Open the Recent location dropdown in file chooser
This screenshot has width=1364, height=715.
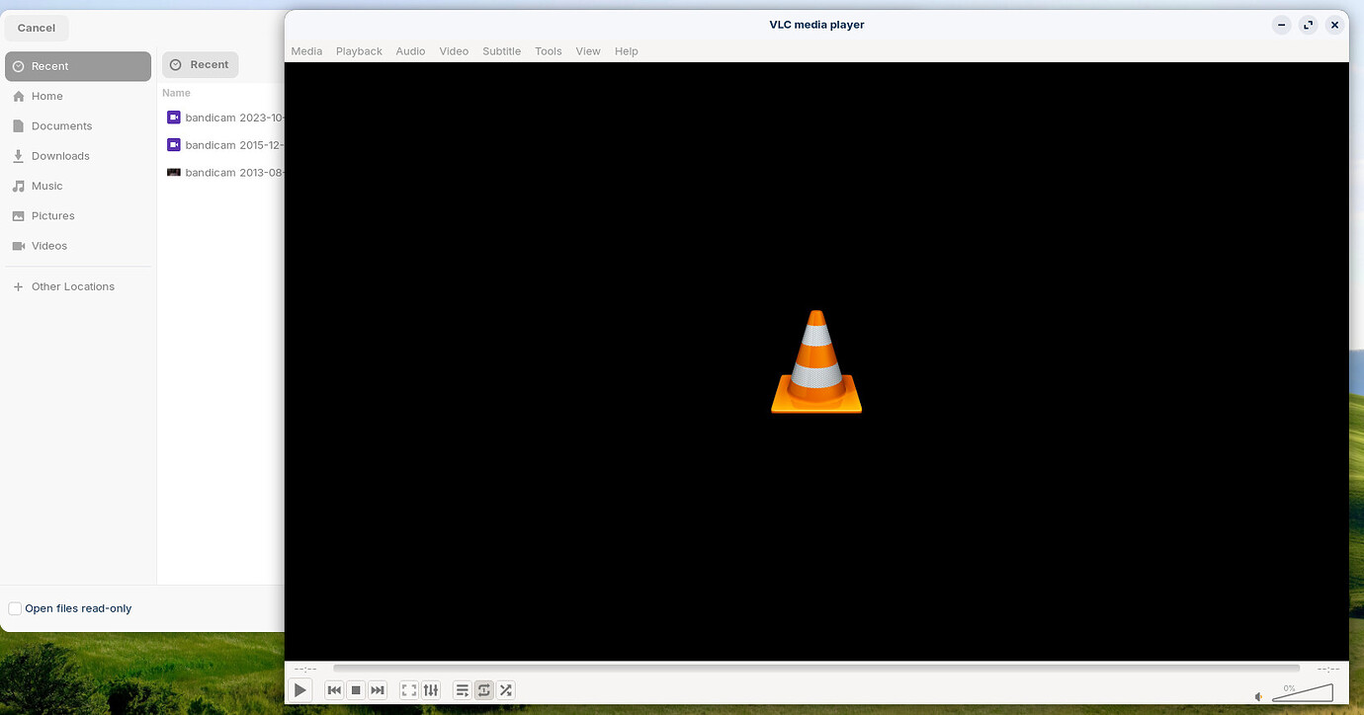pos(200,64)
